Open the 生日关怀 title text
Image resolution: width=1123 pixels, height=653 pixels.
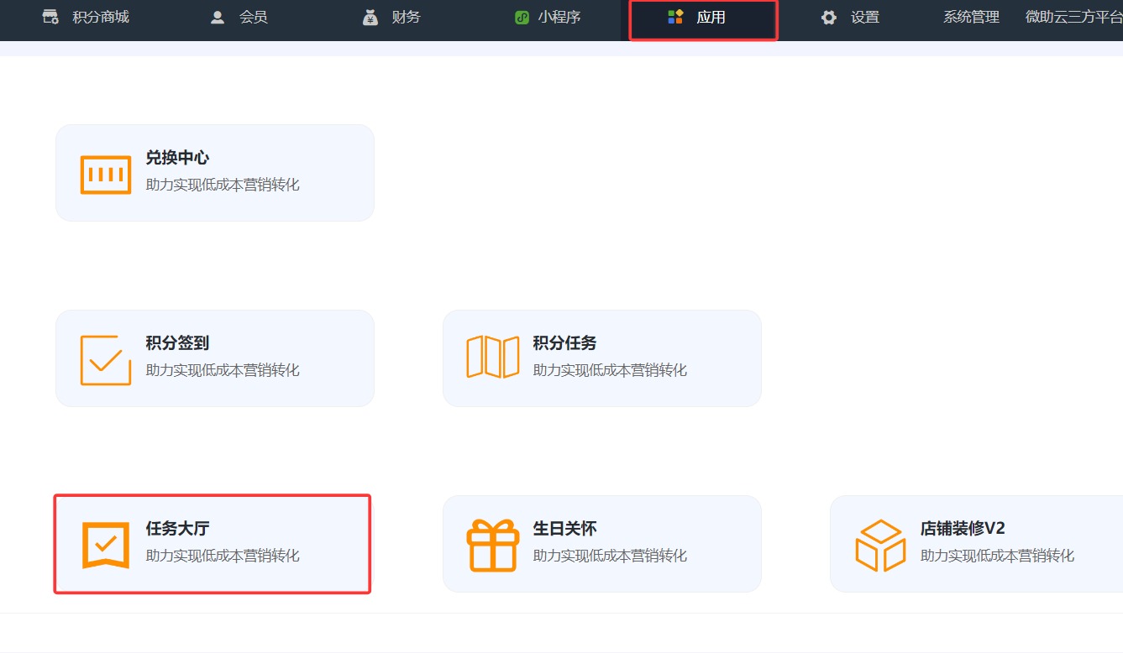(x=564, y=529)
